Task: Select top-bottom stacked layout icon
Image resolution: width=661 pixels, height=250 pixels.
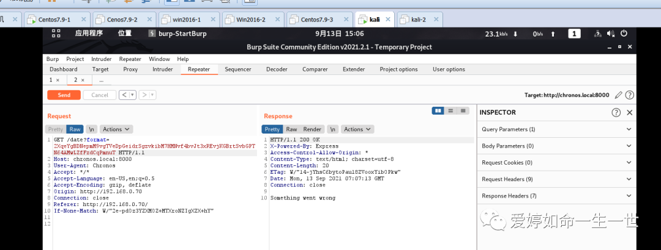Action: (x=450, y=110)
